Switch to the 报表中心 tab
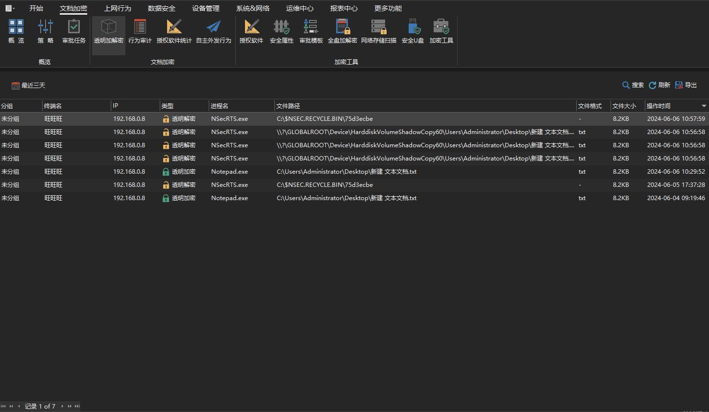This screenshot has height=412, width=709. pyautogui.click(x=344, y=8)
